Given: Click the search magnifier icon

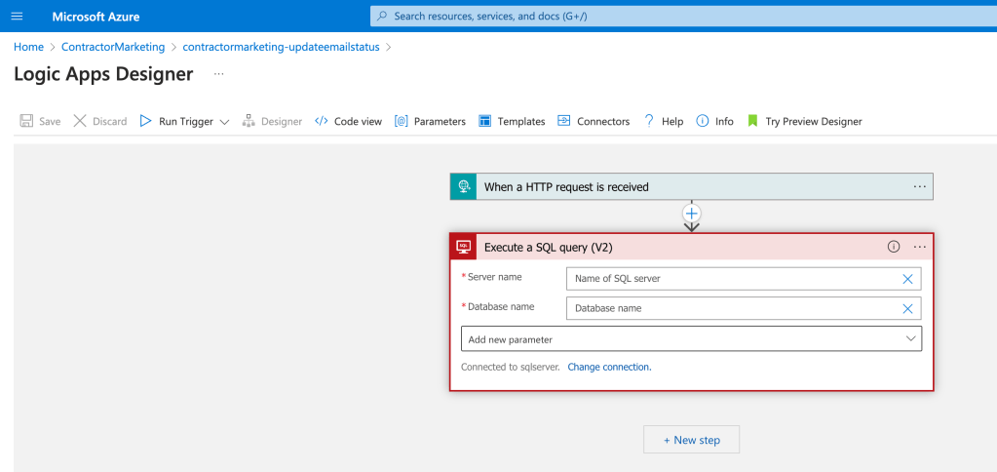Looking at the screenshot, I should coord(382,16).
